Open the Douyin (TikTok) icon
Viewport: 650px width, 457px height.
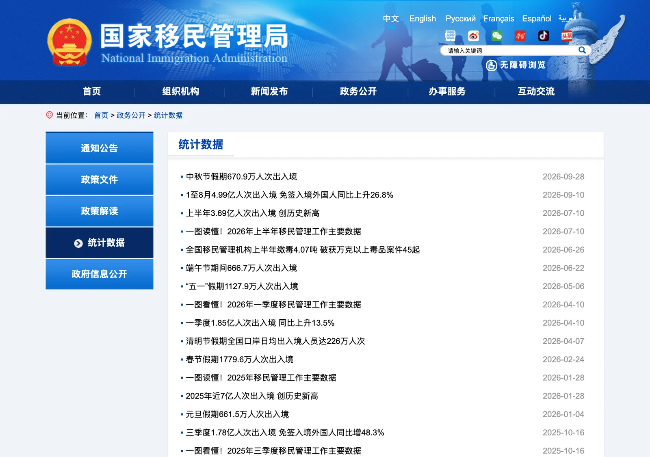(544, 36)
